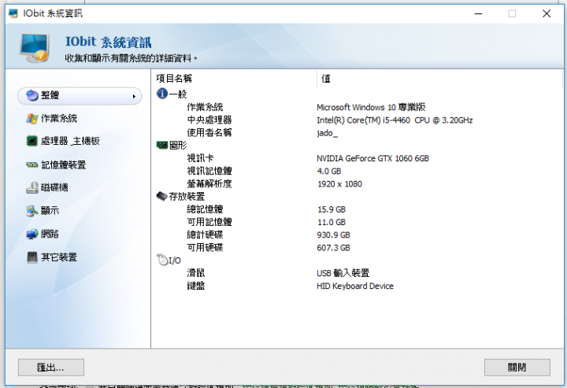Viewport: 567px width, 388px height.
Task: Click the 項目名稱 column header
Action: [174, 79]
